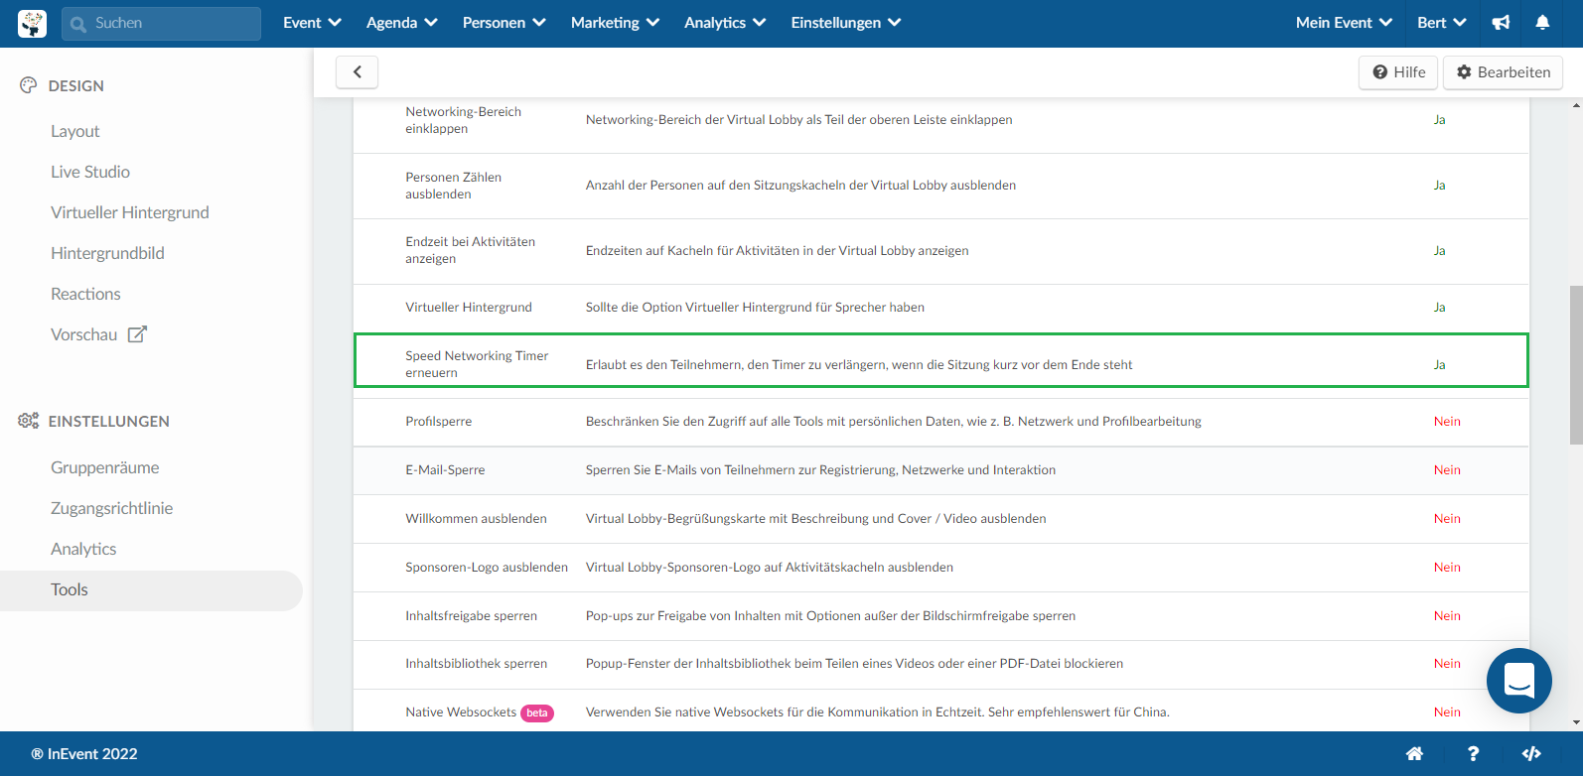The width and height of the screenshot is (1583, 776).
Task: Open the Mein Event dropdown
Action: (x=1344, y=23)
